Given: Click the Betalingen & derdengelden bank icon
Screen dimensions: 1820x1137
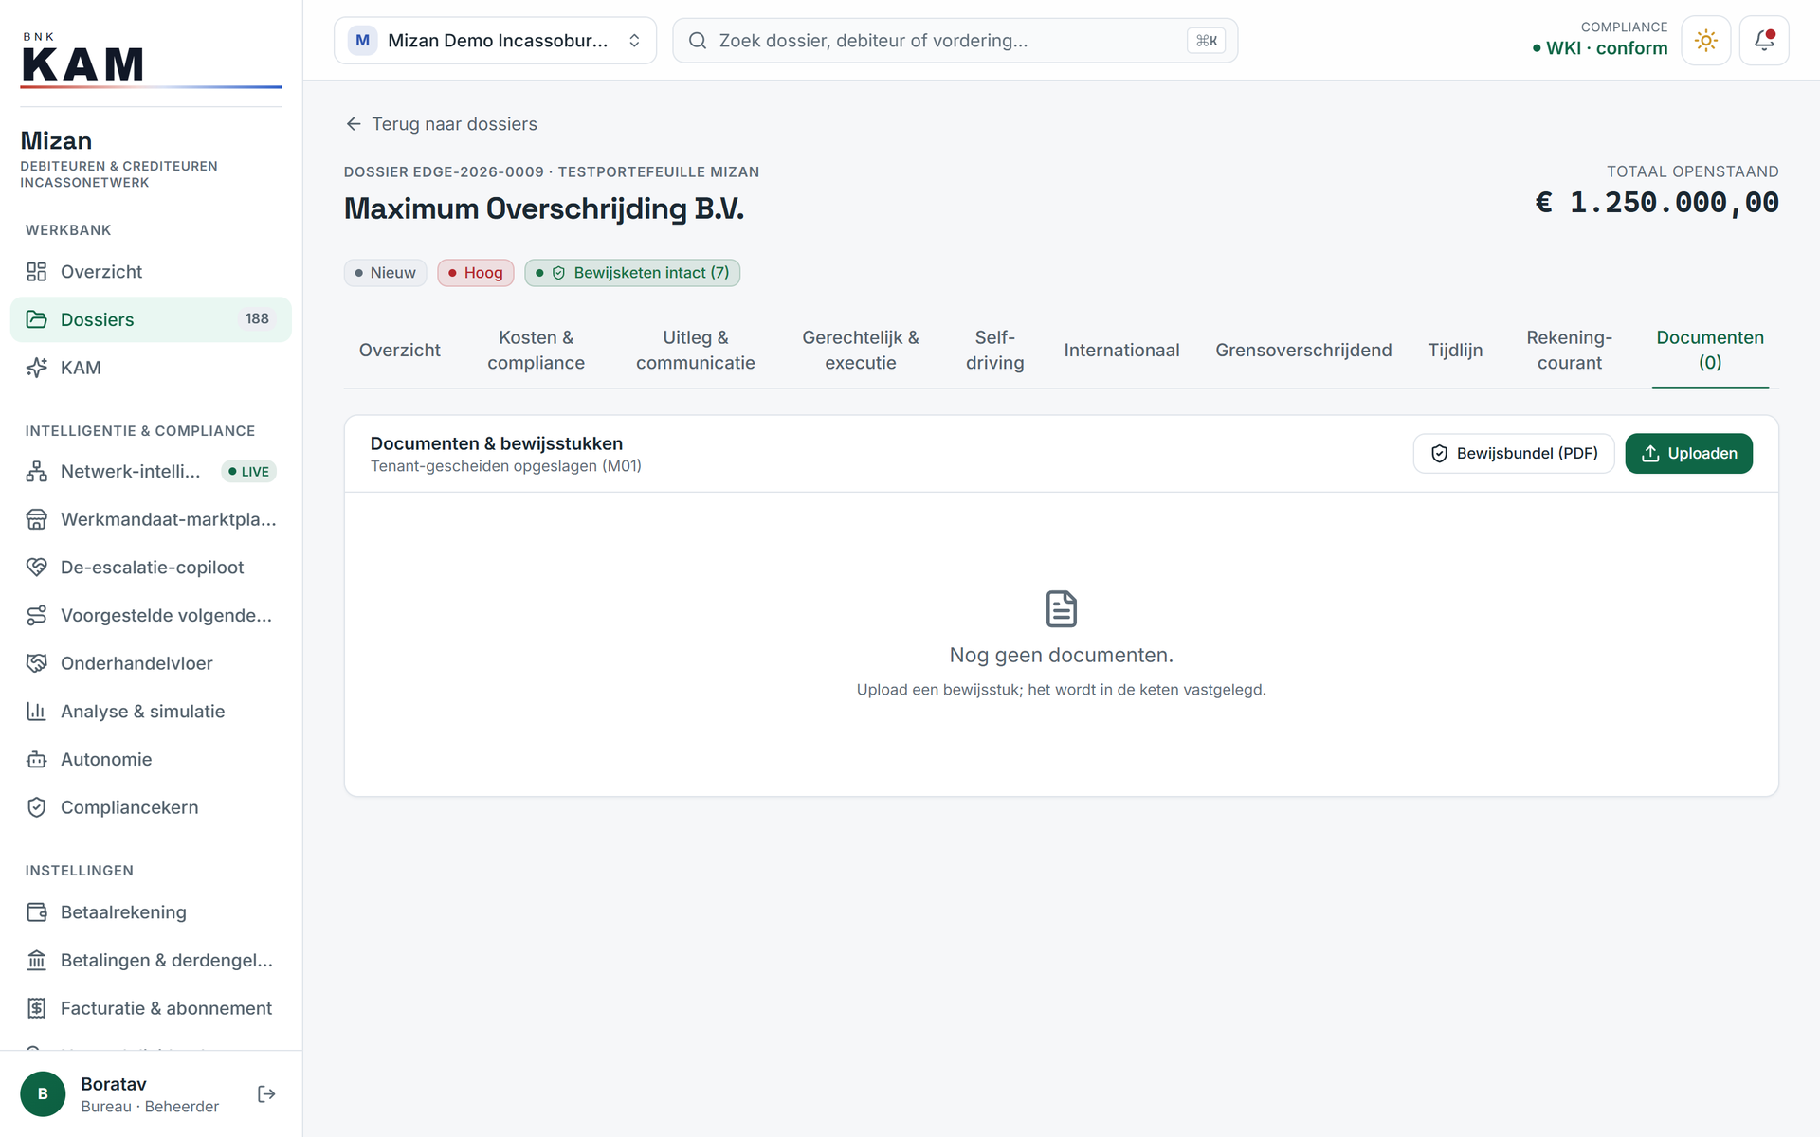Looking at the screenshot, I should click(x=36, y=961).
